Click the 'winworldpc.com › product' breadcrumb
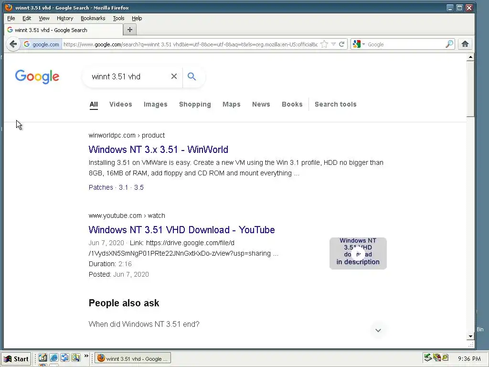This screenshot has height=367, width=489. [x=127, y=135]
